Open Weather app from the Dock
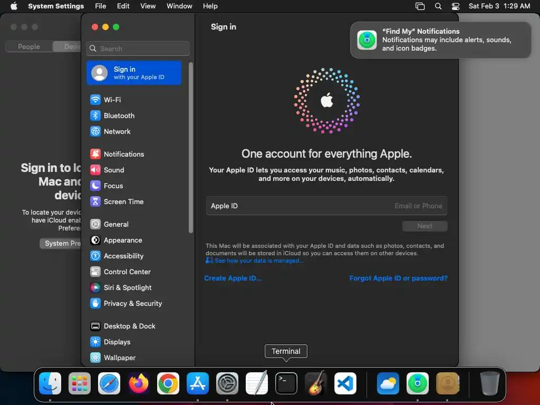540x405 pixels. (388, 383)
